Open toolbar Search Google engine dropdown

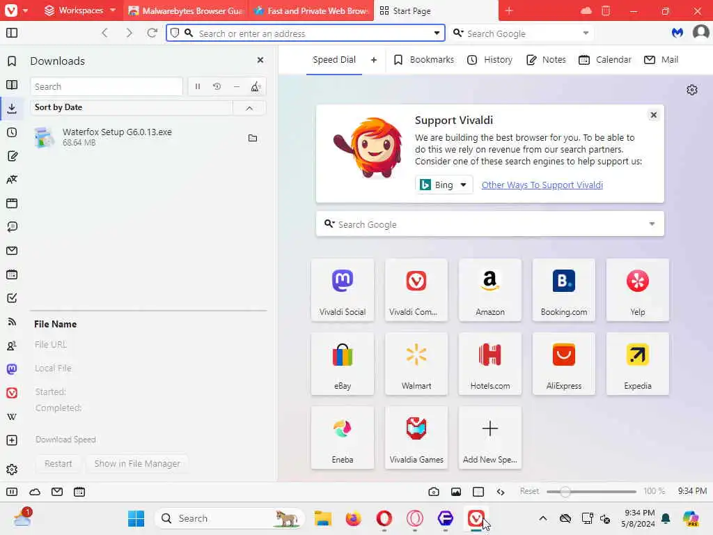[x=586, y=33]
